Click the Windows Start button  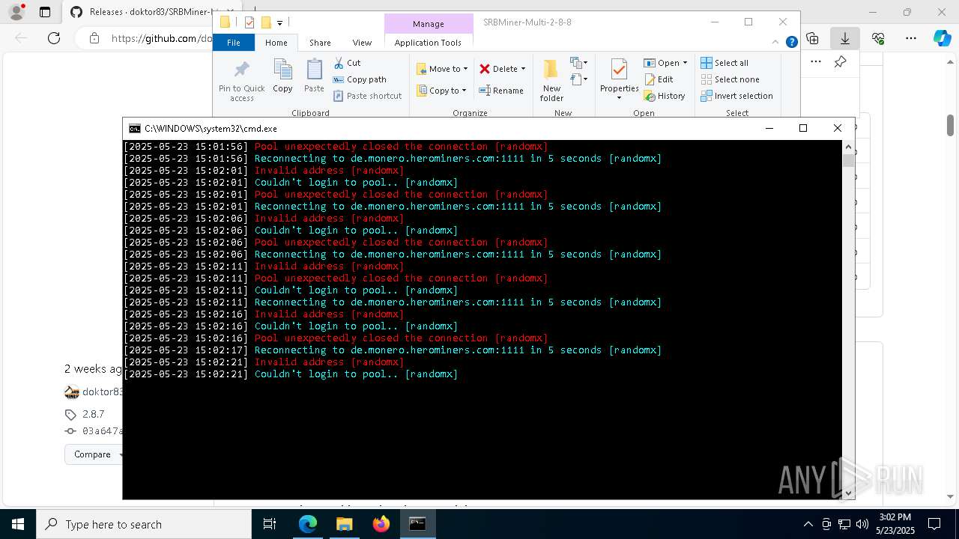click(x=18, y=524)
